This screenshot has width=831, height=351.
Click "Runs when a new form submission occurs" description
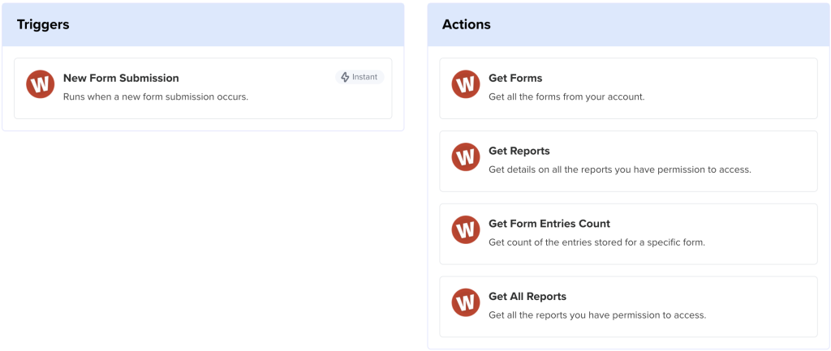click(156, 96)
